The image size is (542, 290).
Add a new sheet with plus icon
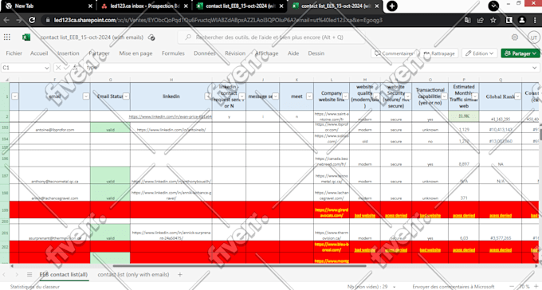coord(180,274)
